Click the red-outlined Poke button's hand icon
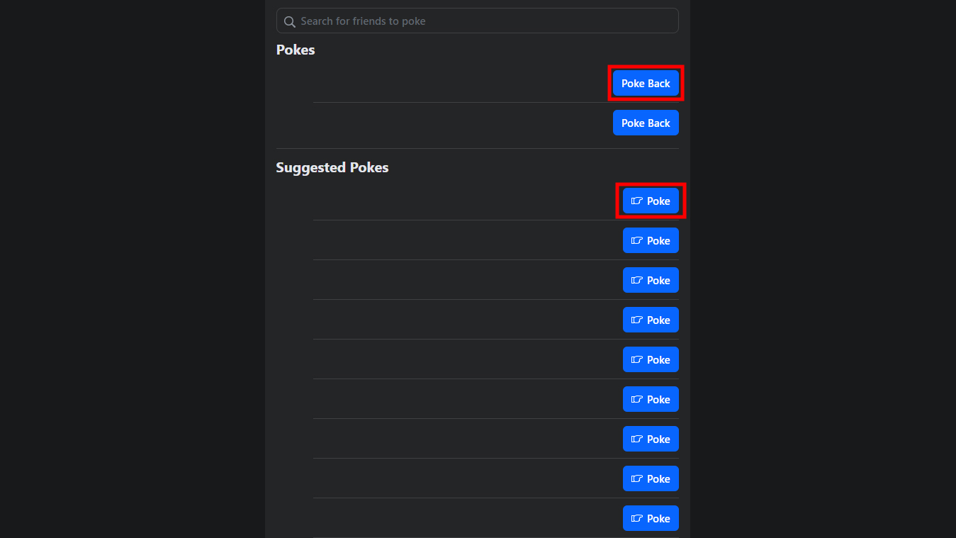This screenshot has width=956, height=538. [x=637, y=201]
